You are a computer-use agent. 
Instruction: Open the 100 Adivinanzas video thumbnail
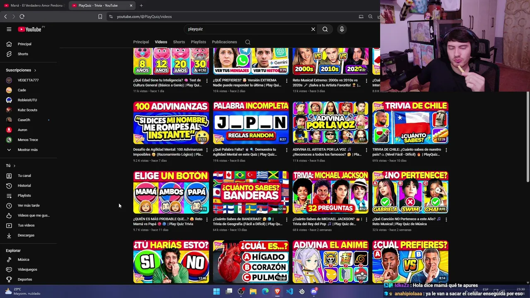click(171, 123)
